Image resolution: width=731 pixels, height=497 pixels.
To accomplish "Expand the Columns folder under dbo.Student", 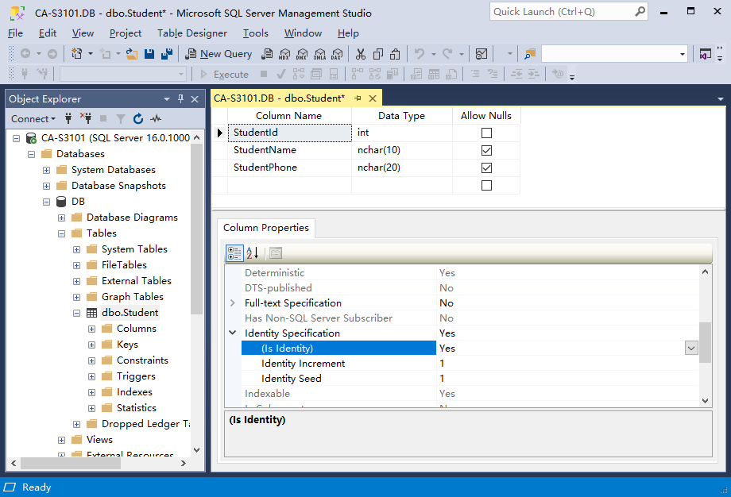I will 92,329.
